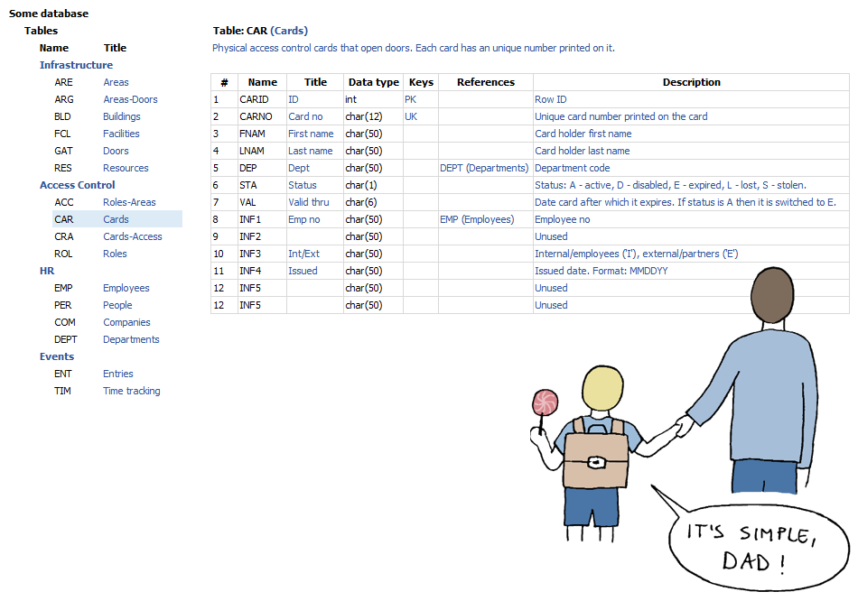Open the Events section heading

click(57, 356)
